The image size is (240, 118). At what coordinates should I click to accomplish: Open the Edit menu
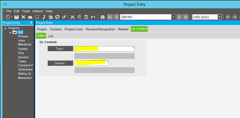pos(17,11)
